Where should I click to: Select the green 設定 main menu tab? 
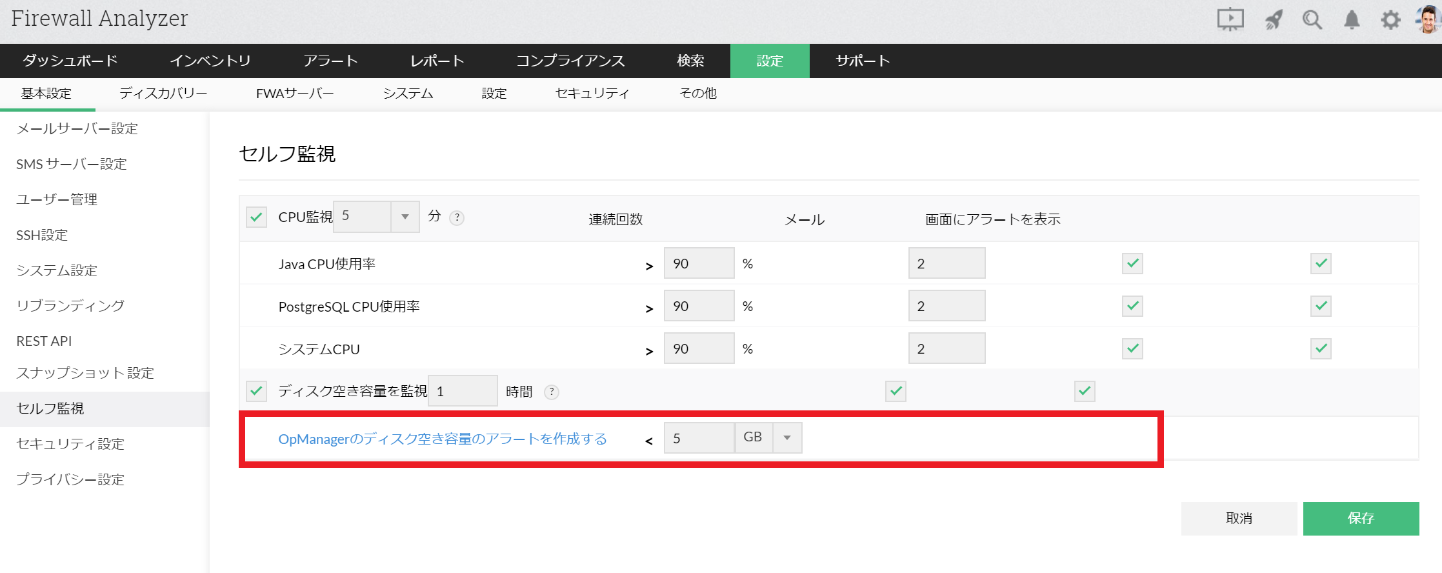(x=770, y=61)
